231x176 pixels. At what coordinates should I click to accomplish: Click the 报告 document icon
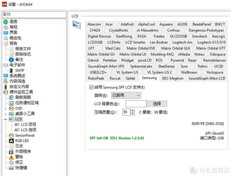coord(6,43)
